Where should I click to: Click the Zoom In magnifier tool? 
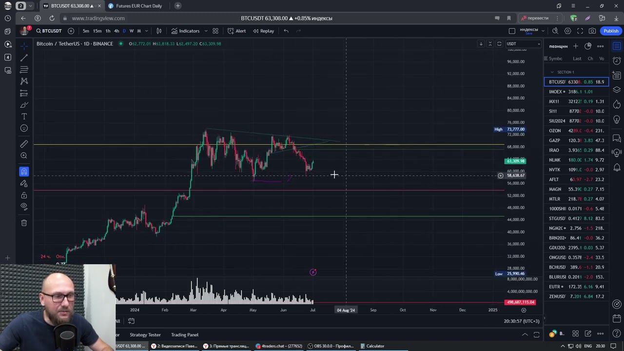(24, 156)
